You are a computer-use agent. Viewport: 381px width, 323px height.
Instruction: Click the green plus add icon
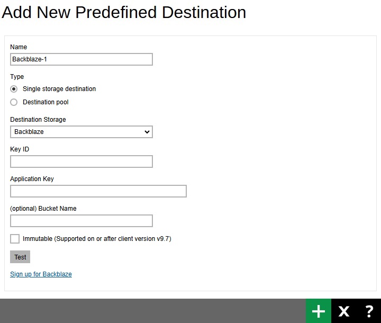click(x=319, y=311)
